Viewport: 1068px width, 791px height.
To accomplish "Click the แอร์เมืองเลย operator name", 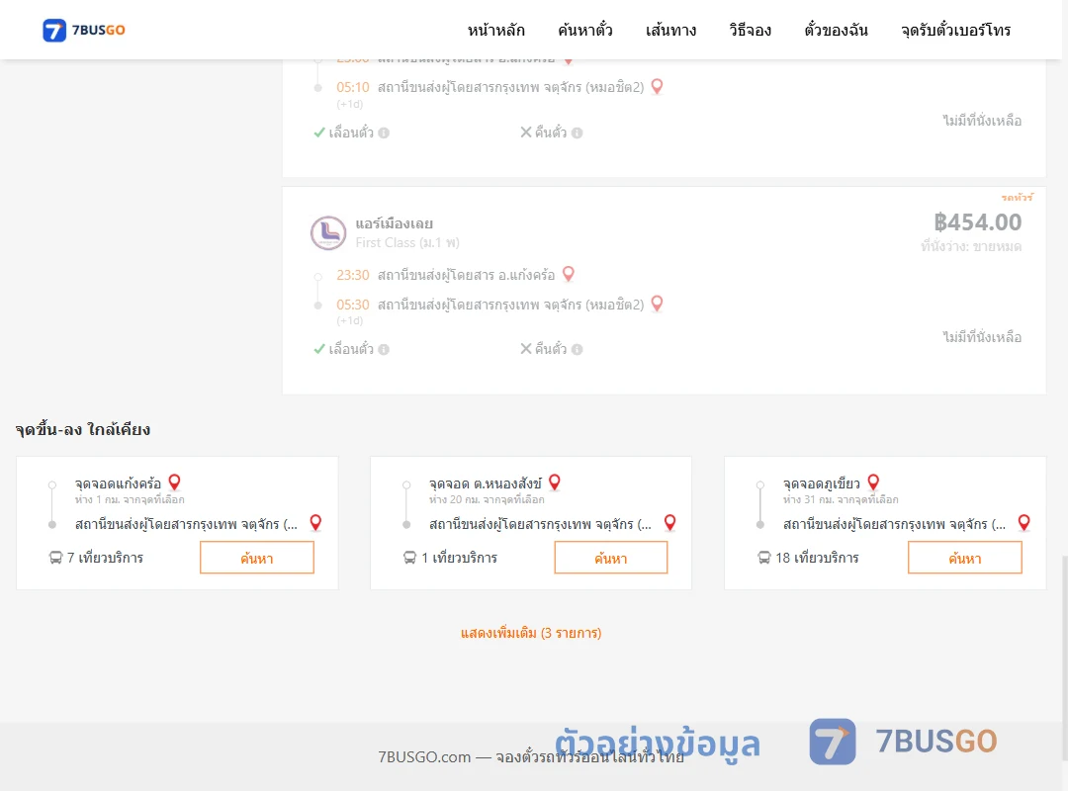I will click(394, 223).
